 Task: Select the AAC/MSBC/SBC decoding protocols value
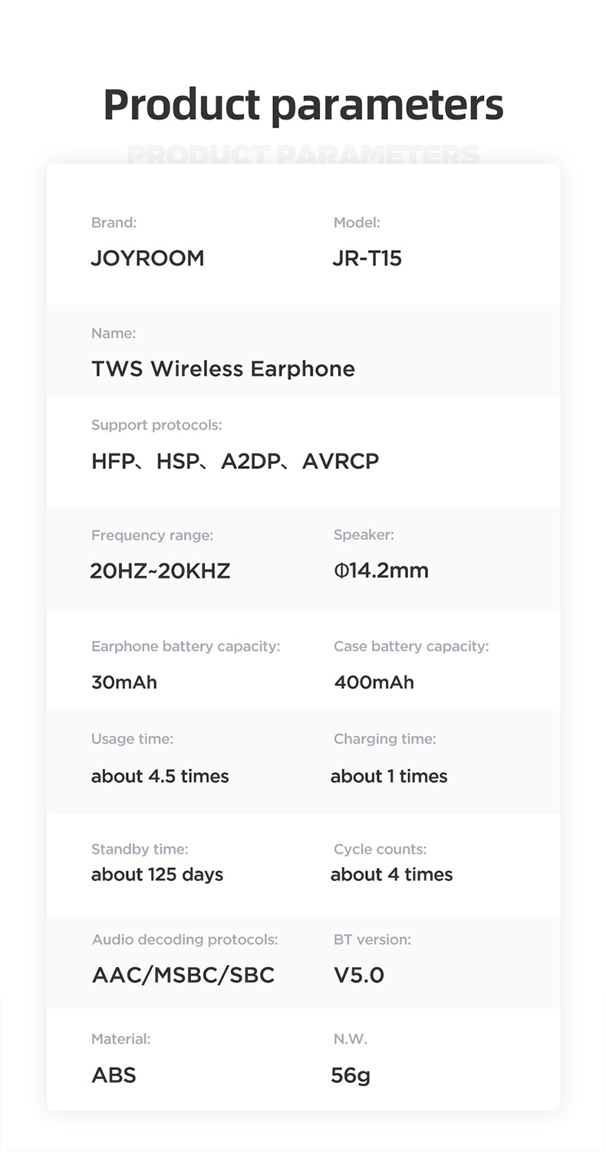tap(183, 975)
